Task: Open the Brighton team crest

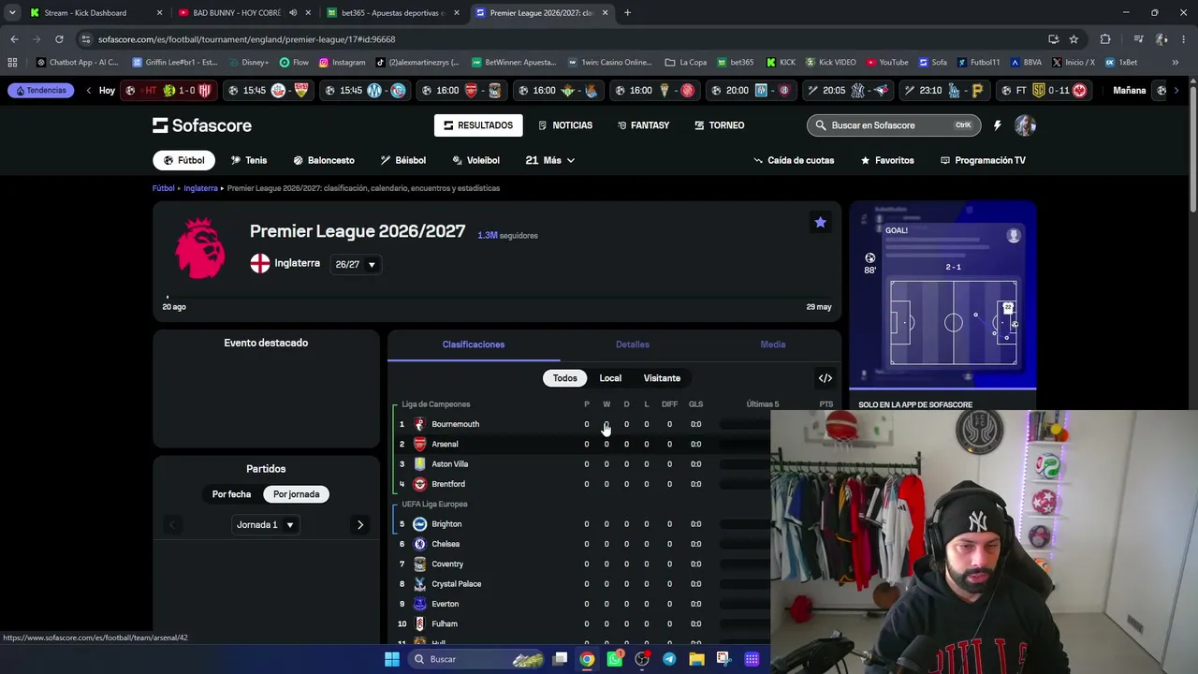Action: pos(419,524)
